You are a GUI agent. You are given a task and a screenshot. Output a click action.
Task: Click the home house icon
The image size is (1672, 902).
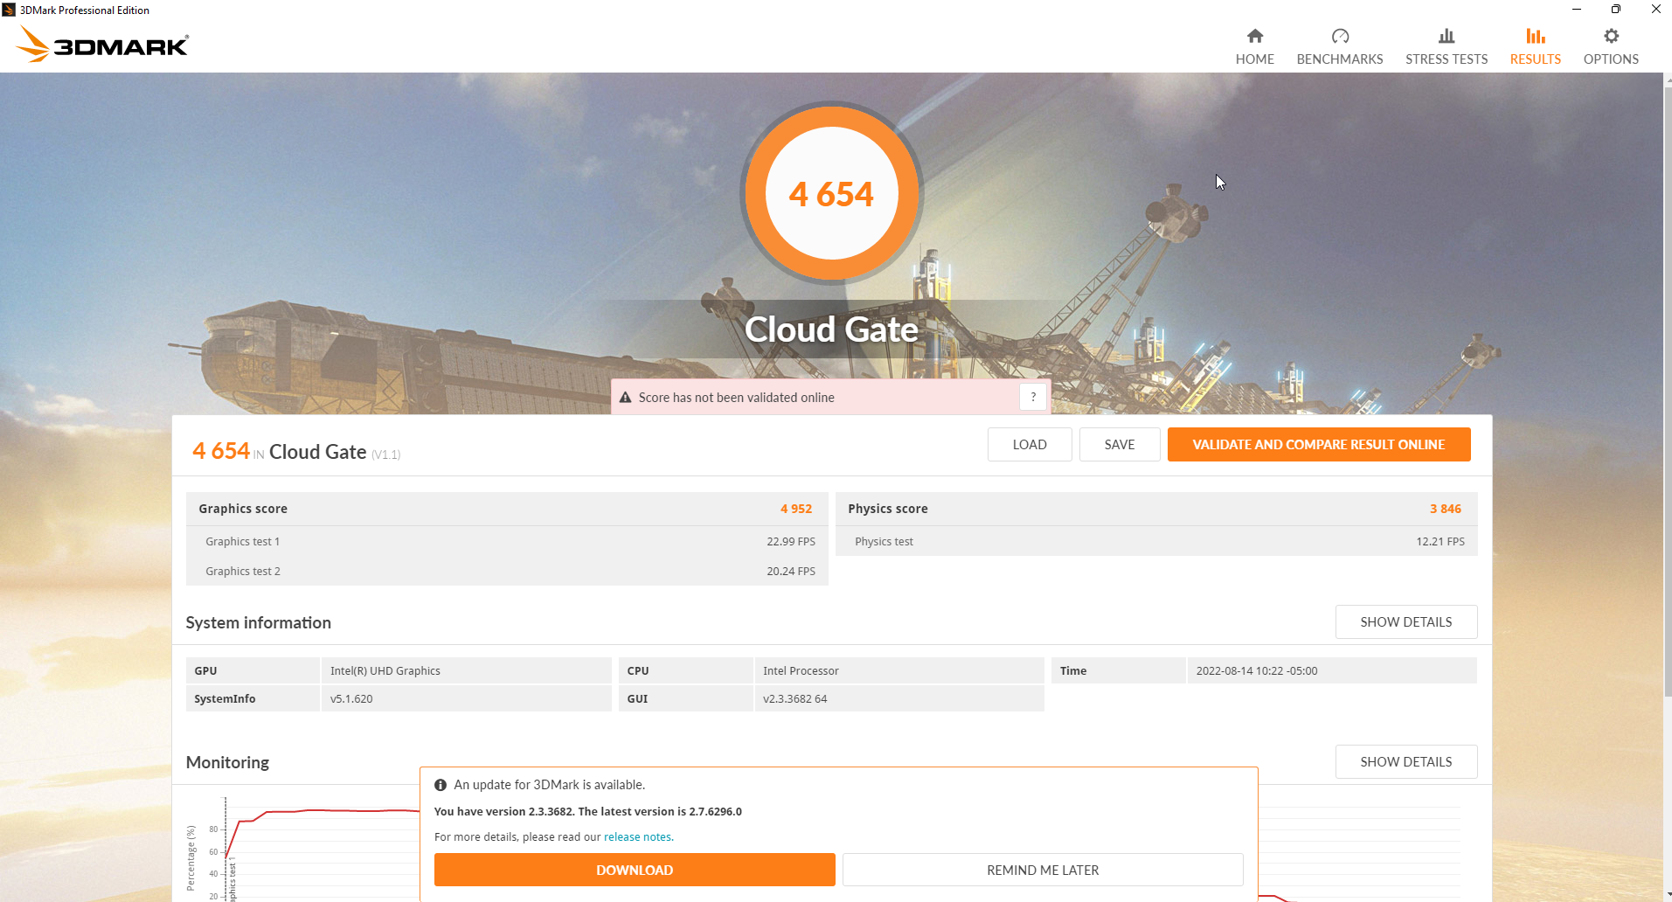pos(1254,36)
